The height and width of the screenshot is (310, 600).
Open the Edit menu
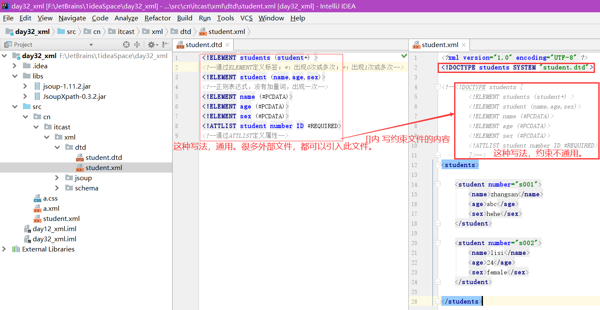tap(25, 18)
